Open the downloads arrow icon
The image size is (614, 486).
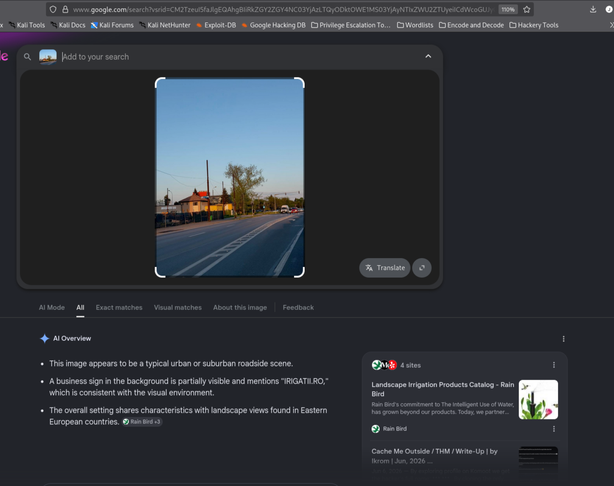click(x=593, y=9)
